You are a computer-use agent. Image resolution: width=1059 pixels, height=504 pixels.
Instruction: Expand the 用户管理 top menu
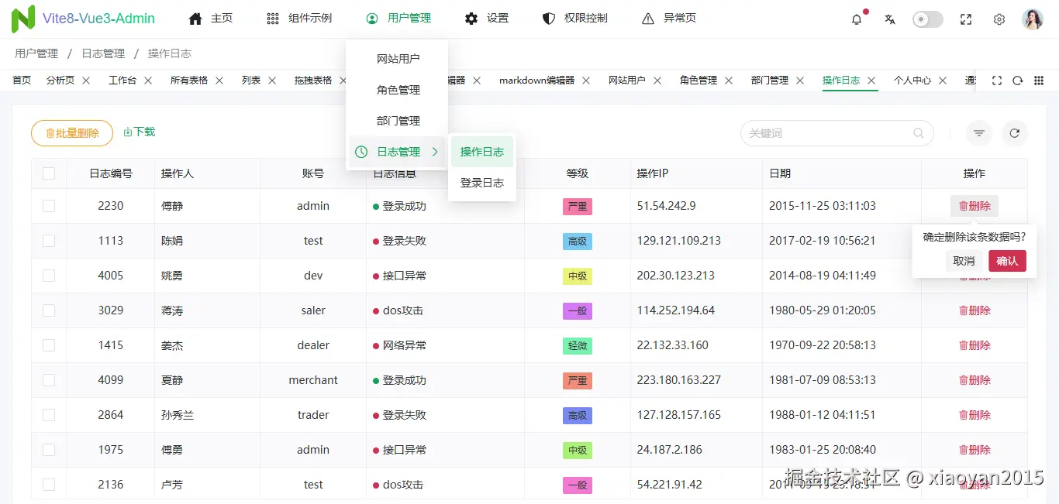click(x=398, y=19)
